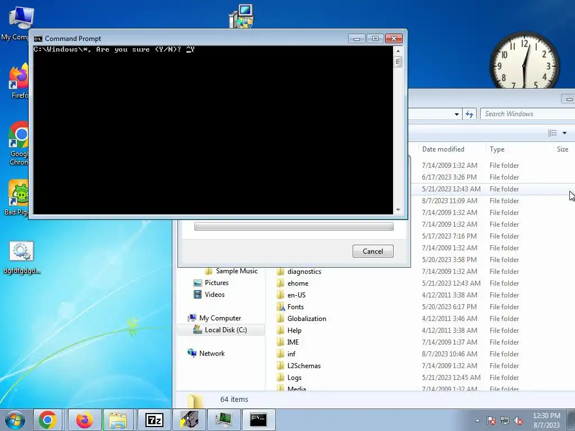This screenshot has height=431, width=575.
Task: Show hidden system tray icons arrow
Action: click(477, 420)
